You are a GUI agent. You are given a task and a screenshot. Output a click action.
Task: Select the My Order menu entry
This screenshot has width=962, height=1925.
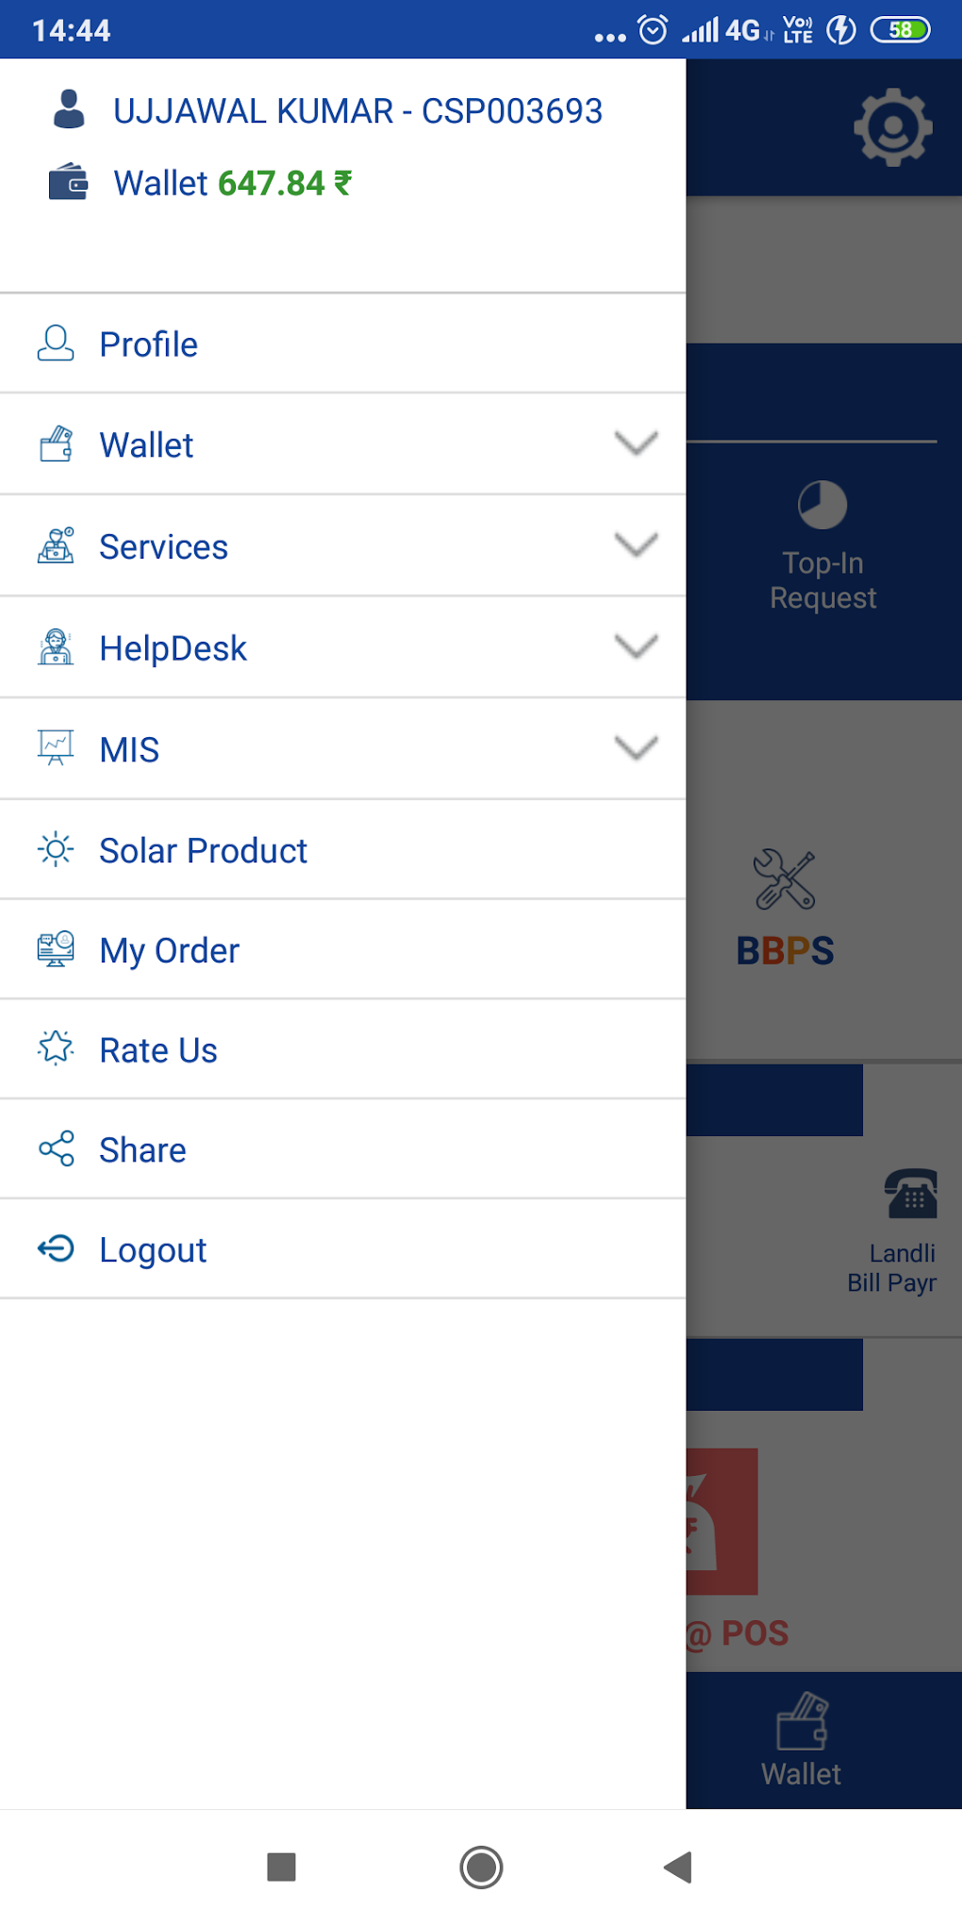(x=170, y=950)
